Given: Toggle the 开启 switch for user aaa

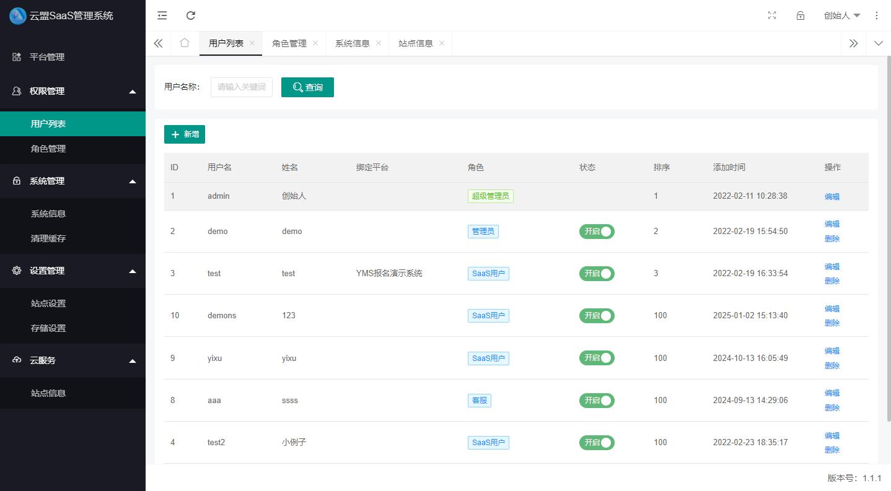Looking at the screenshot, I should coord(597,400).
